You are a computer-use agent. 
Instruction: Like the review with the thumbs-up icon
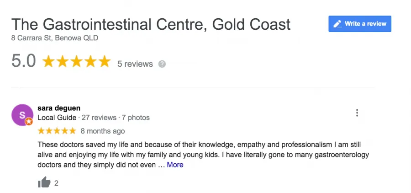(x=44, y=182)
